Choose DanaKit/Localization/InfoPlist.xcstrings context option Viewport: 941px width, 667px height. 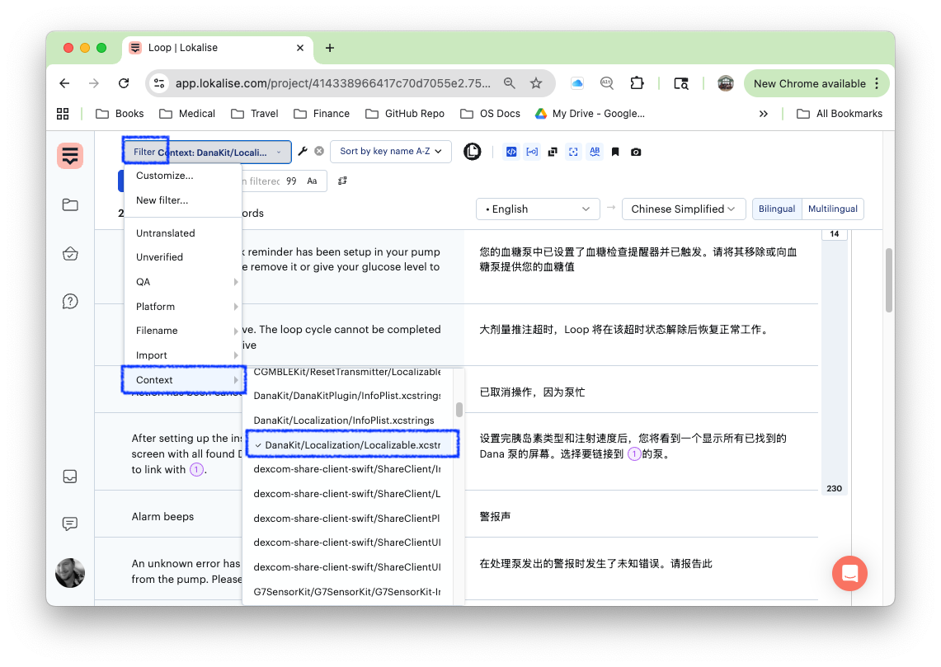click(x=344, y=420)
